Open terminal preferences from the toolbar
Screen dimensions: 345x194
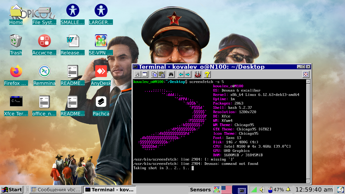(x=198, y=74)
